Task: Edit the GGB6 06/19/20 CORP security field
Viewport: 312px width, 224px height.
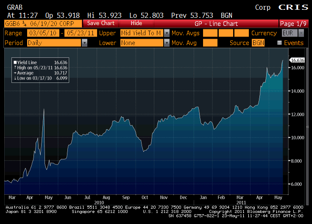Action: click(43, 24)
